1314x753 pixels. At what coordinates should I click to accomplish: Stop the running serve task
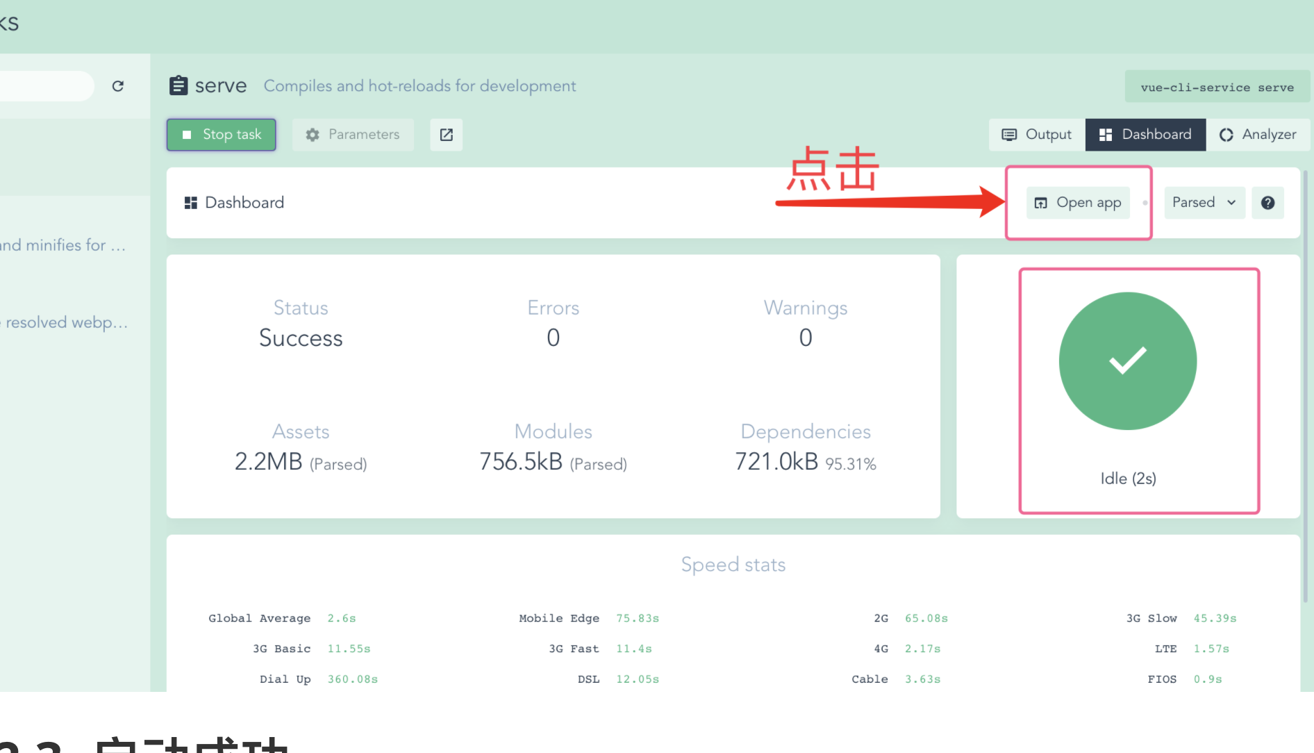222,135
